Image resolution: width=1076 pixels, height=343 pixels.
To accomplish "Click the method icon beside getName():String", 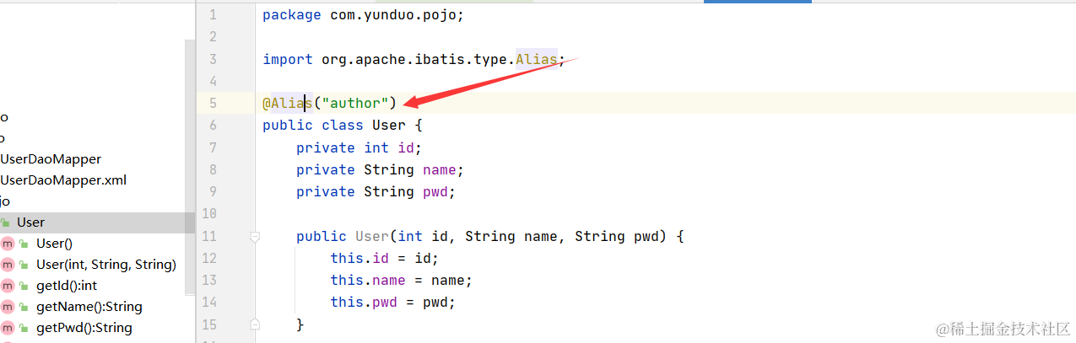I will click(x=8, y=307).
